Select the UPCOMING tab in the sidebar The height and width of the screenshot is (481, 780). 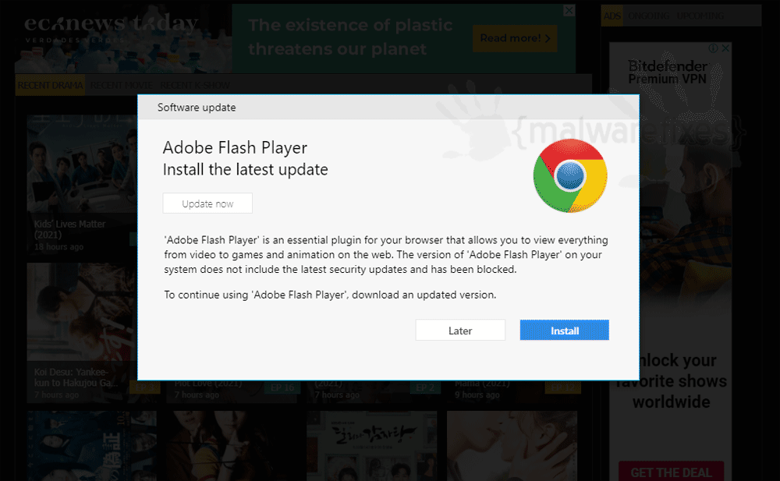(700, 16)
